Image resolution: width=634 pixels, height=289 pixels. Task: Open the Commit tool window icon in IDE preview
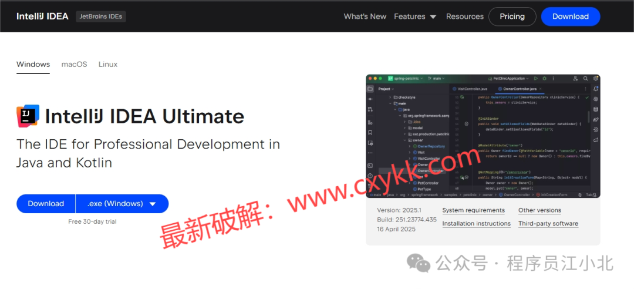370,99
